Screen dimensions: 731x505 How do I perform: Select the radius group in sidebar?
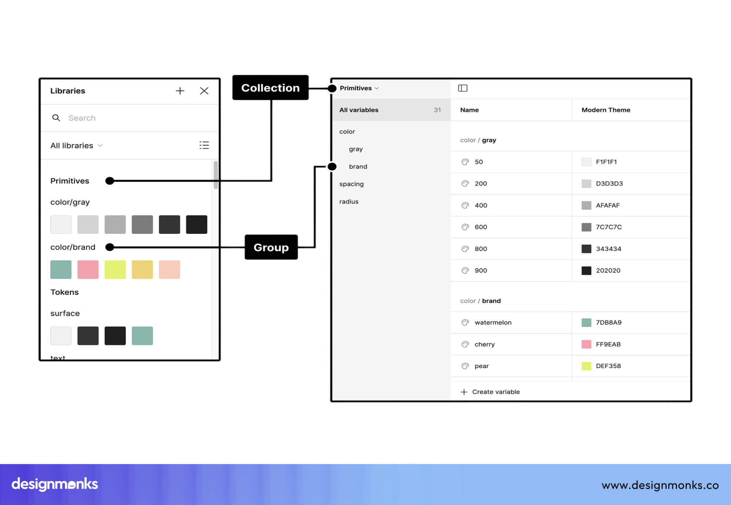349,202
